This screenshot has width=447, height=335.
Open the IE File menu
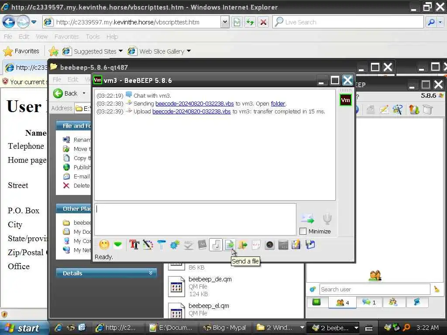coord(8,37)
